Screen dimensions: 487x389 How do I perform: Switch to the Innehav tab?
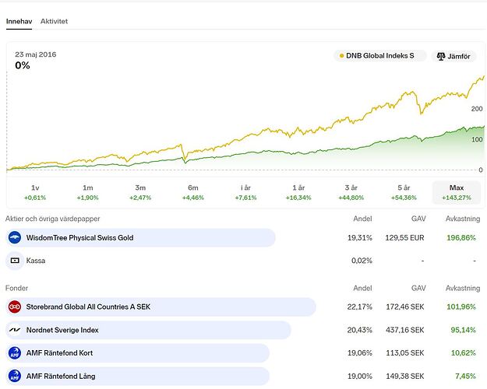[x=19, y=21]
